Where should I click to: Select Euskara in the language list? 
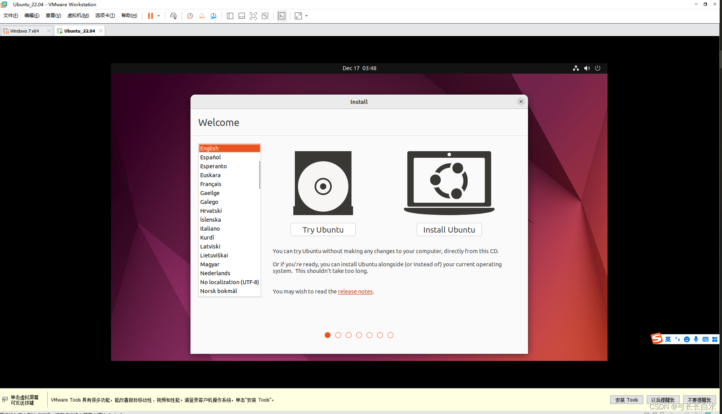(229, 175)
